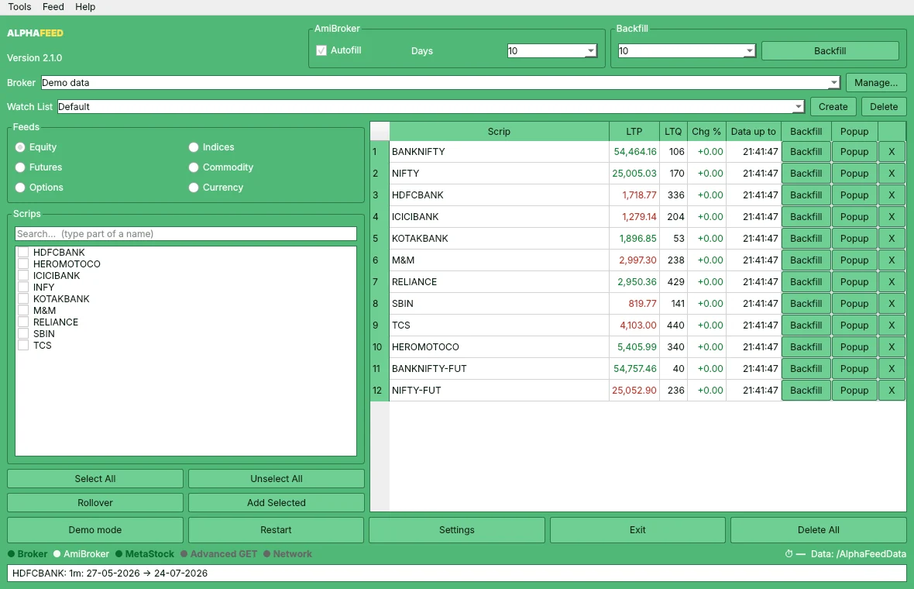The image size is (914, 589).
Task: Select the Futures feed radio button
Action: point(20,167)
